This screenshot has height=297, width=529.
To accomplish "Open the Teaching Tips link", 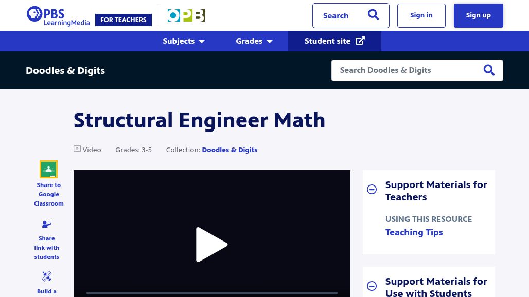I will pyautogui.click(x=414, y=232).
